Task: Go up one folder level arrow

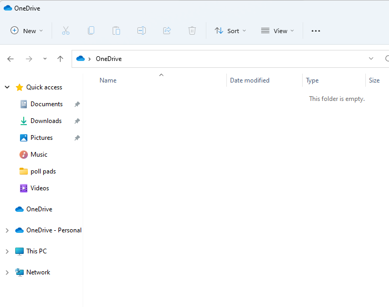Action: click(x=61, y=59)
